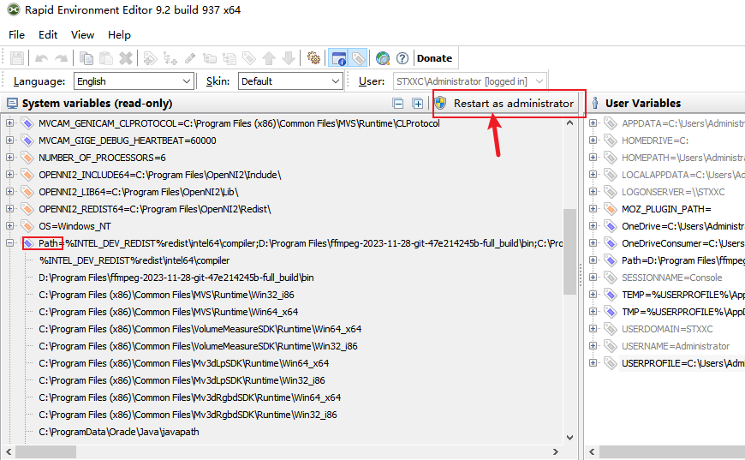Open the View menu
The height and width of the screenshot is (460, 745).
(83, 34)
